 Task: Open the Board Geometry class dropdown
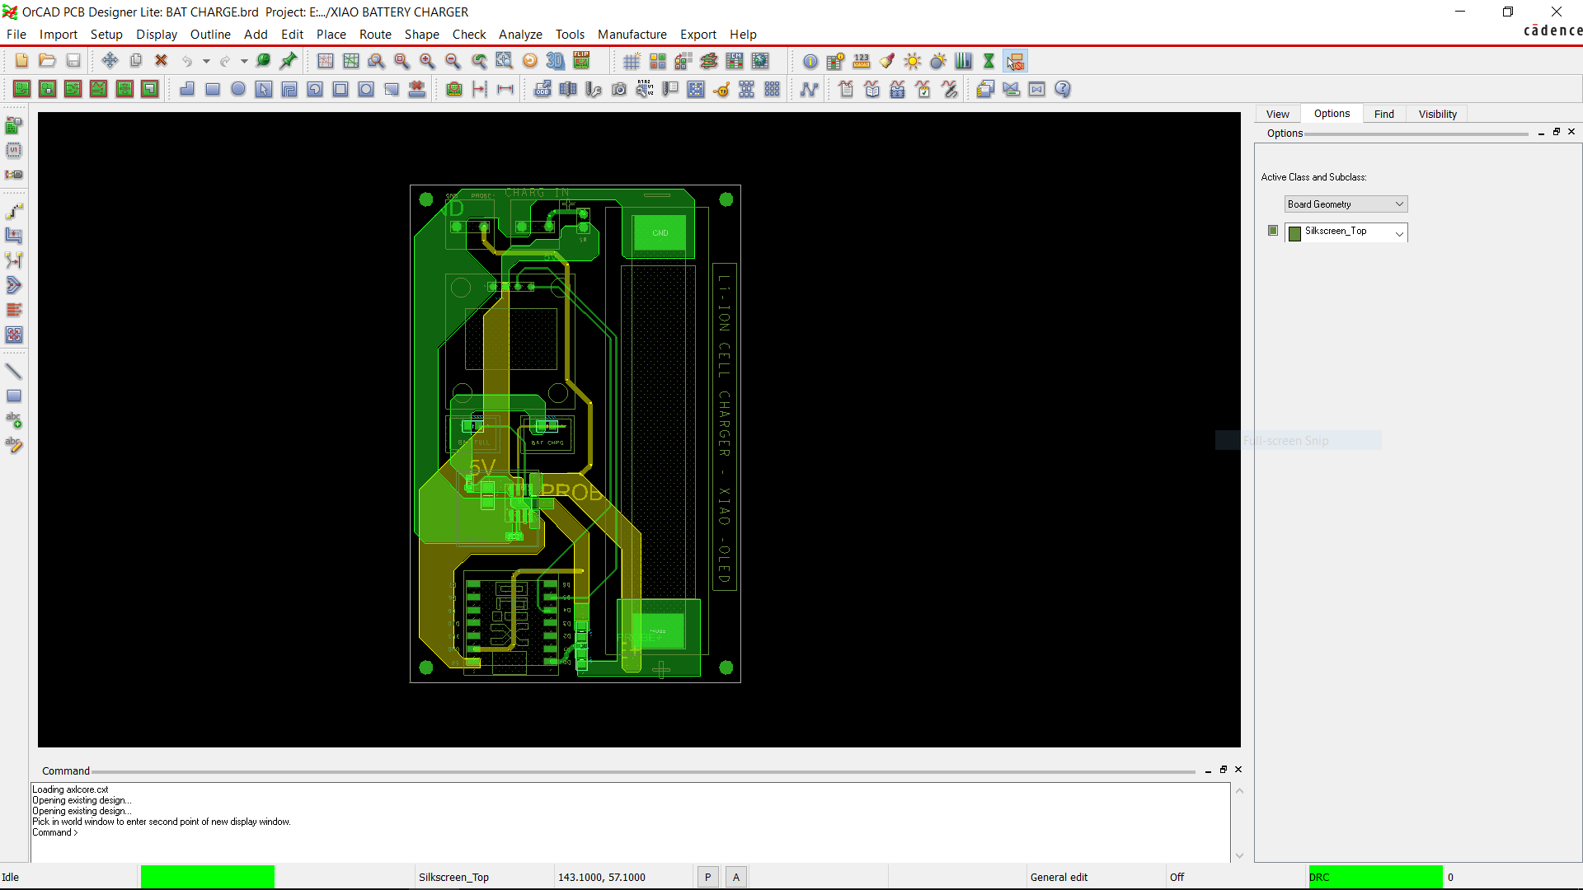point(1346,204)
